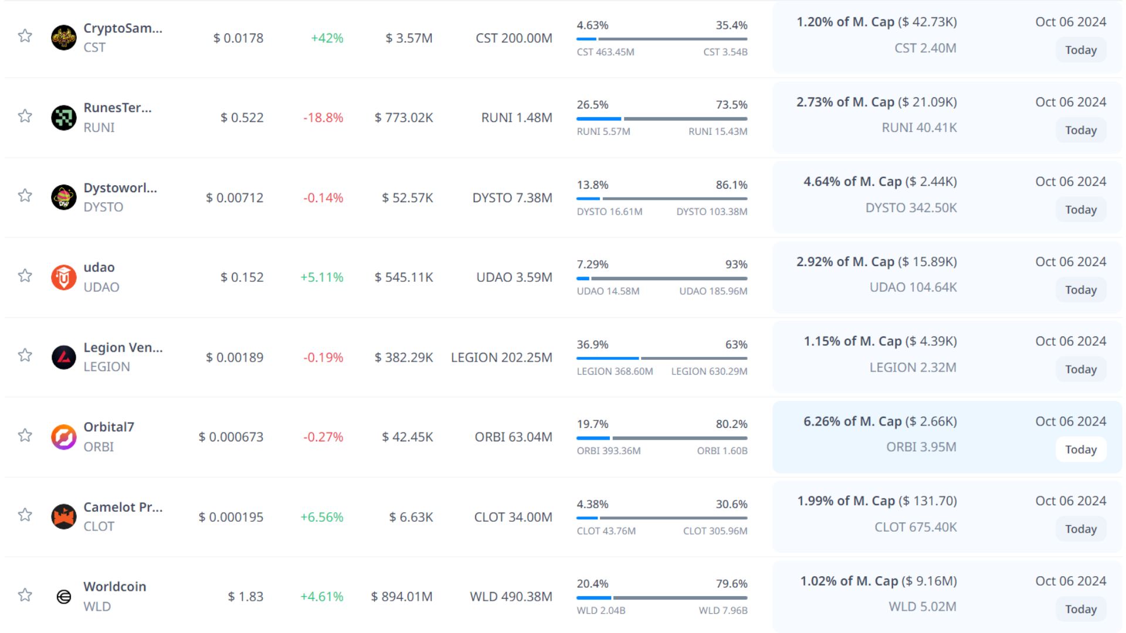Add Worldcoin to watchlist via star
This screenshot has height=633, width=1126.
pos(25,595)
